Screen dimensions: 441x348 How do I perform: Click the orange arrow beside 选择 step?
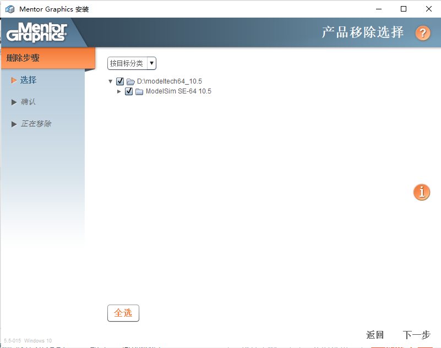tap(14, 80)
